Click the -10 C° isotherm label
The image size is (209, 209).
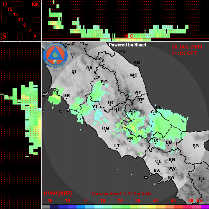[x=128, y=36]
